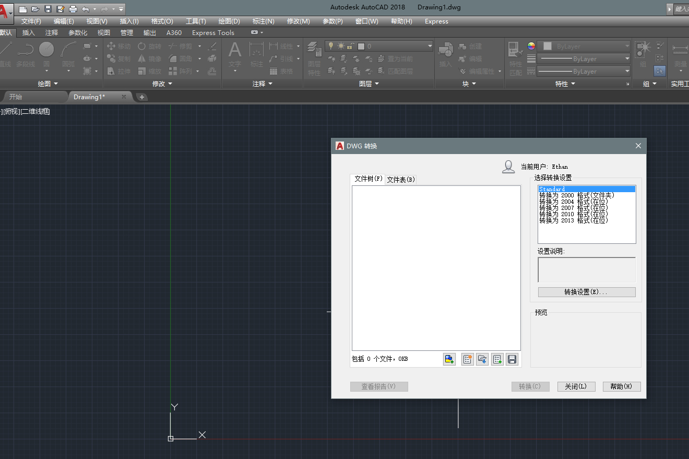The image size is (689, 459).
Task: Expand the 特性 panel title arrow
Action: pos(573,84)
